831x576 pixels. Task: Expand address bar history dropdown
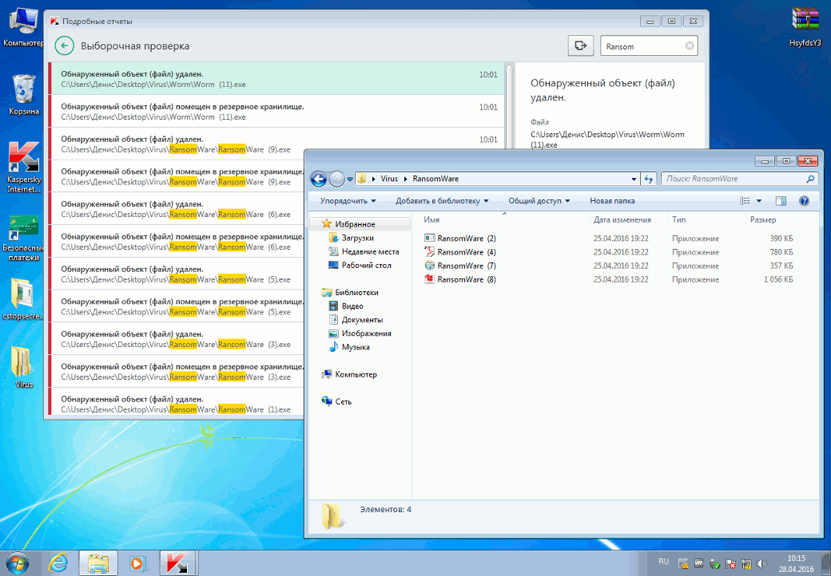[x=634, y=179]
